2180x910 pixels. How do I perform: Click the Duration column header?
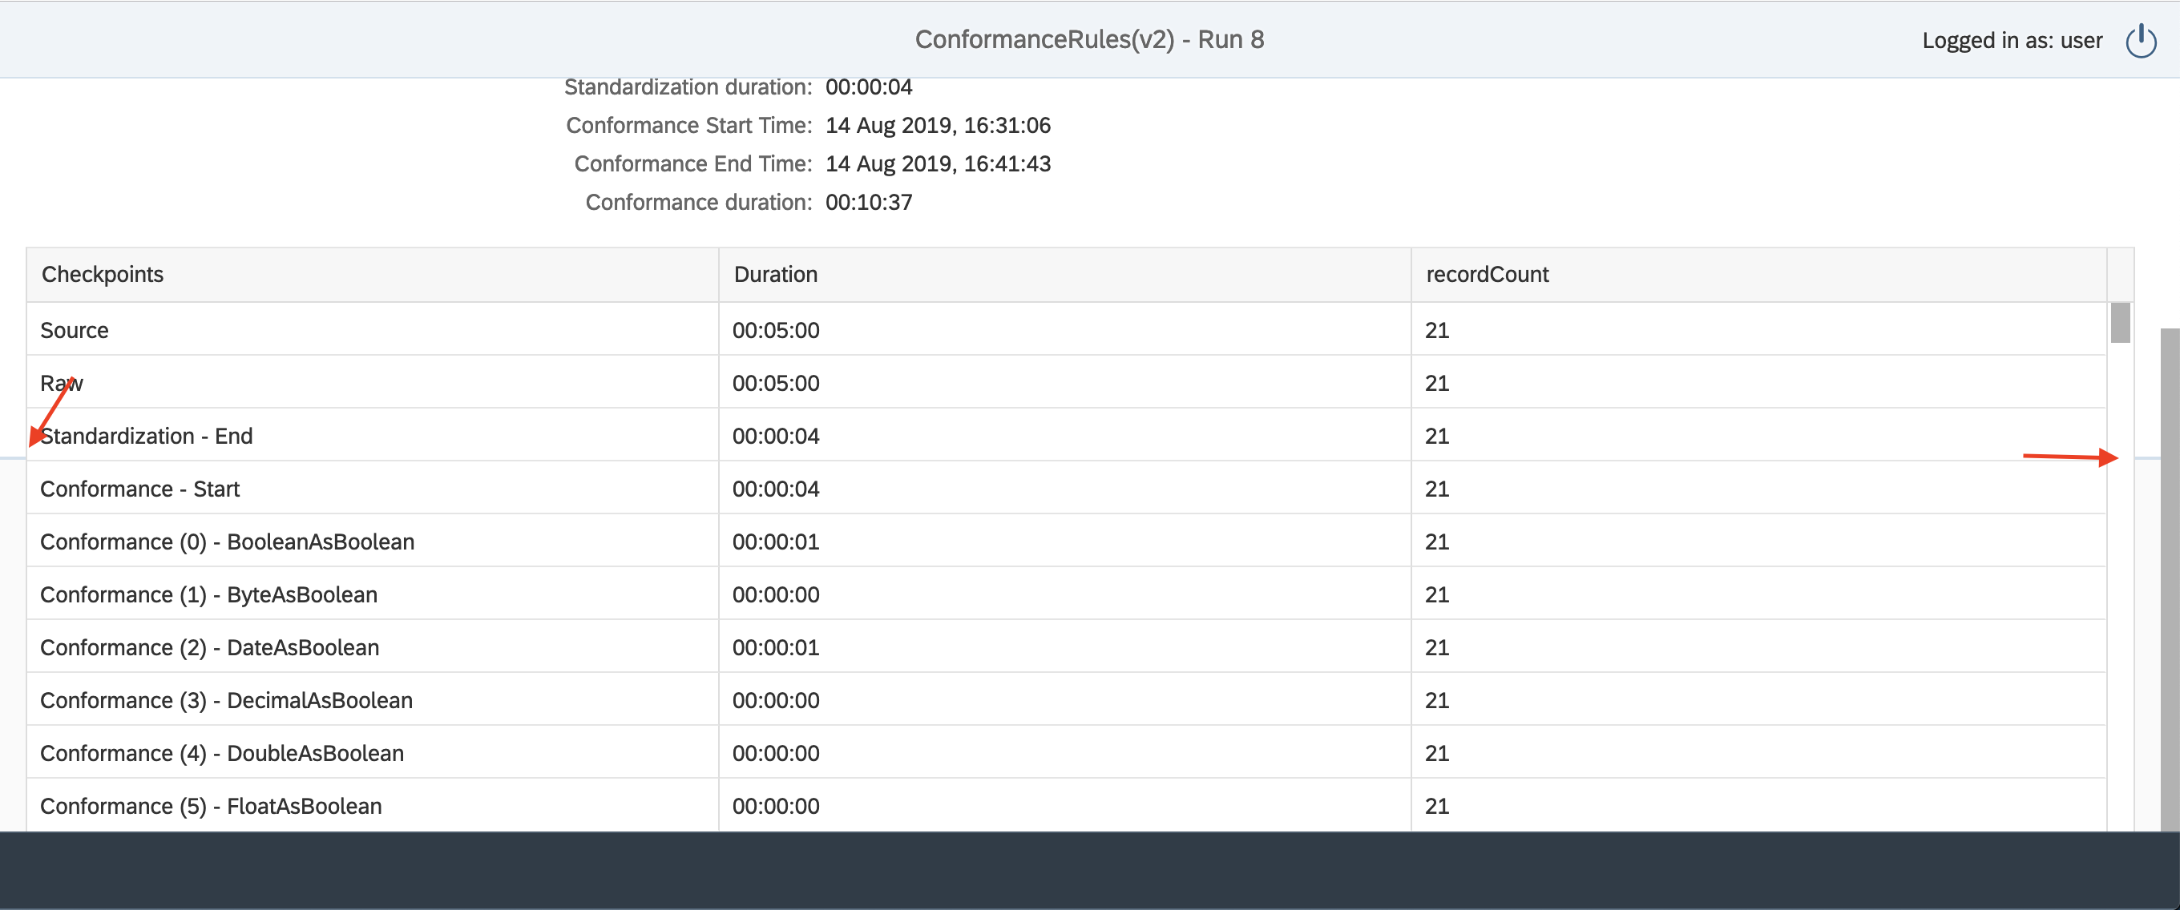click(1065, 274)
